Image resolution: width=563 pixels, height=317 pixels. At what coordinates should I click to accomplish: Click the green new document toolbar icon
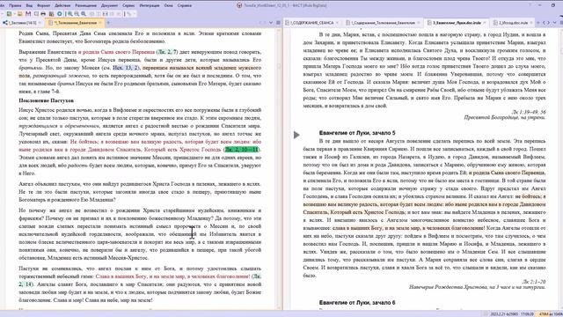pyautogui.click(x=10, y=14)
